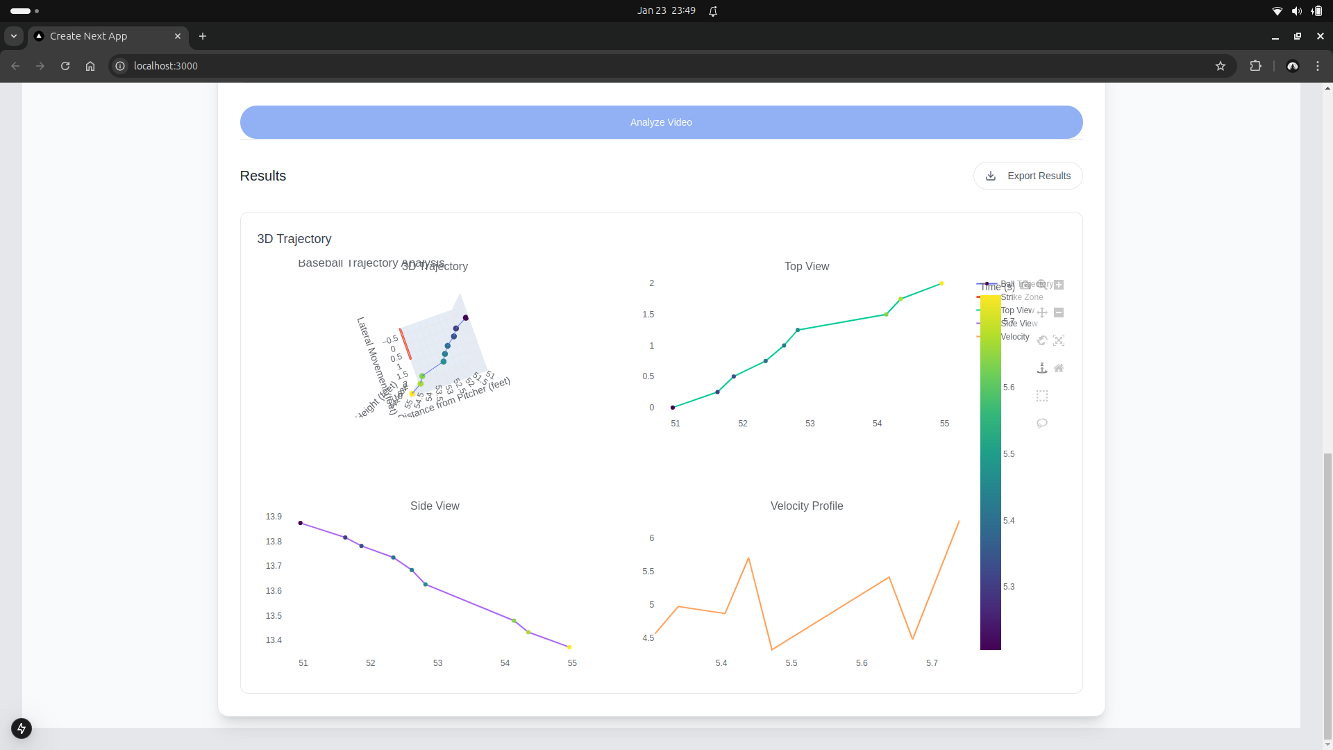This screenshot has height=750, width=1333.
Task: Click the plot zoom-out minus icon
Action: [1059, 312]
